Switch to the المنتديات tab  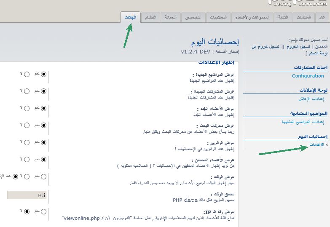coord(303,18)
